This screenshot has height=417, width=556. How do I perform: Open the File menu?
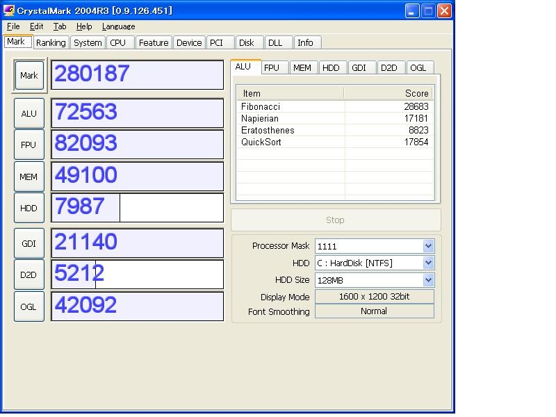pos(13,26)
